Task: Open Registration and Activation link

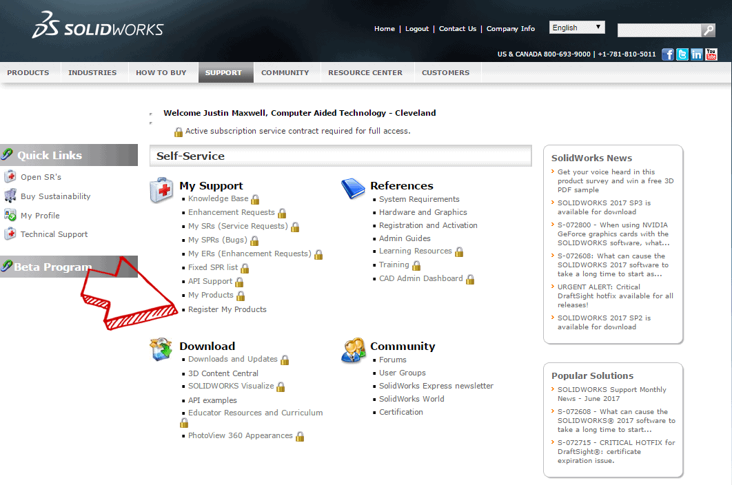Action: point(428,225)
